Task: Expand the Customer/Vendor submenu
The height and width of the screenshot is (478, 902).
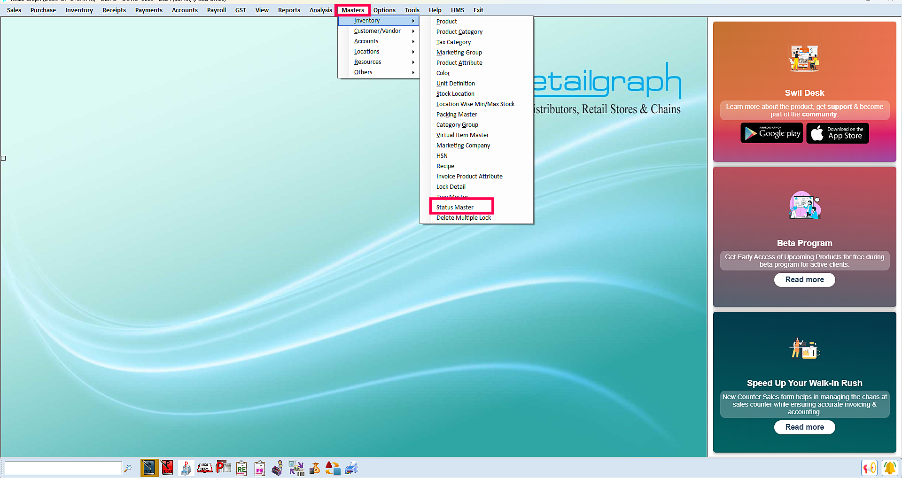Action: (378, 31)
